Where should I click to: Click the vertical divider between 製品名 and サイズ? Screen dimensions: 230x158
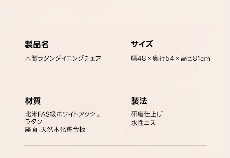click(x=115, y=52)
